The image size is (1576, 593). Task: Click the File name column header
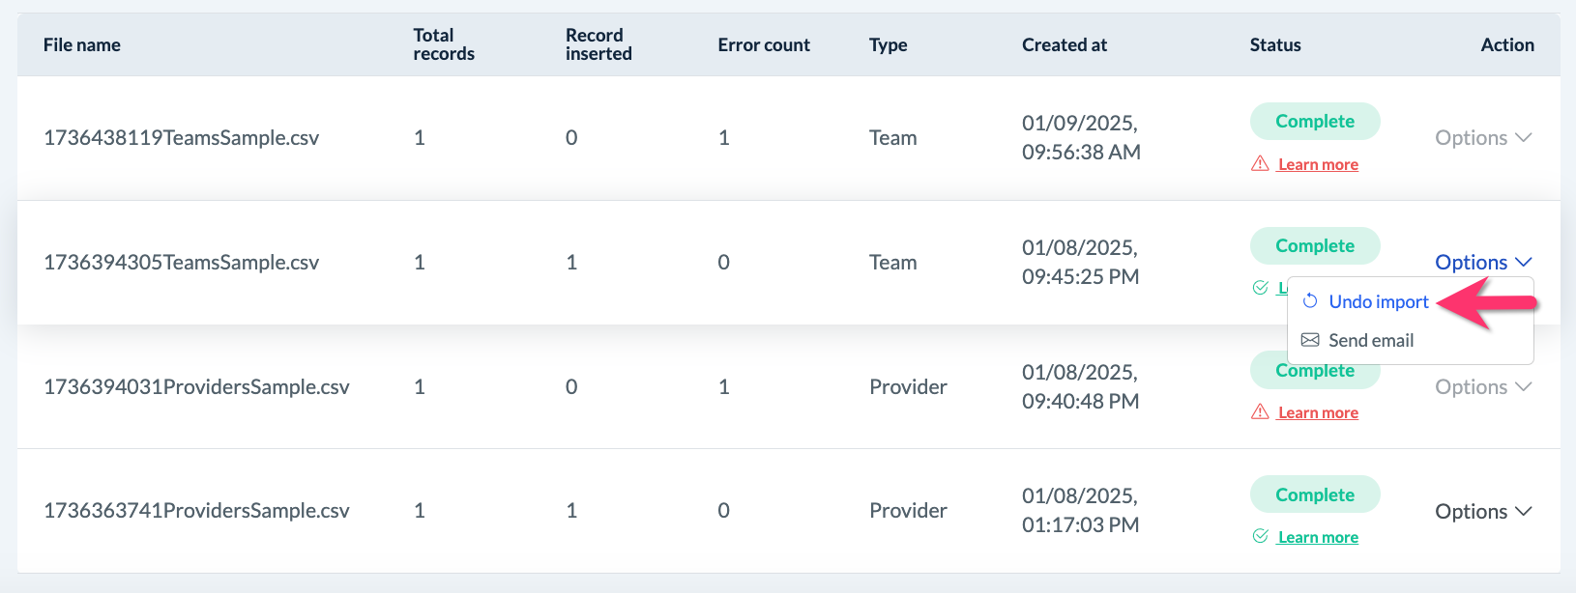(82, 45)
